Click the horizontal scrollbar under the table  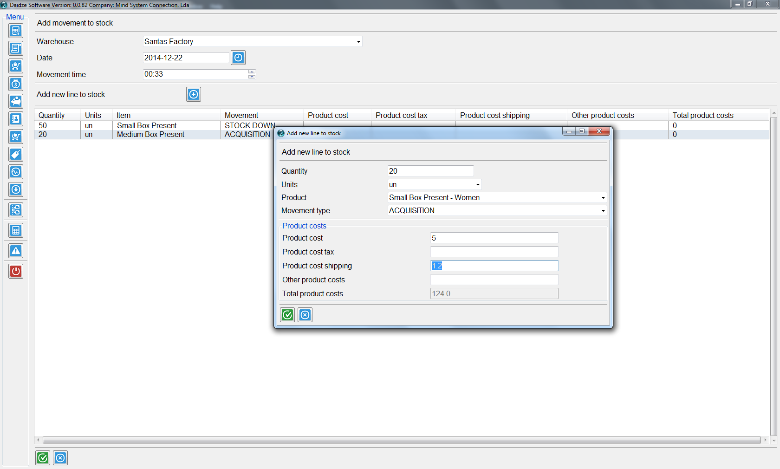[401, 440]
